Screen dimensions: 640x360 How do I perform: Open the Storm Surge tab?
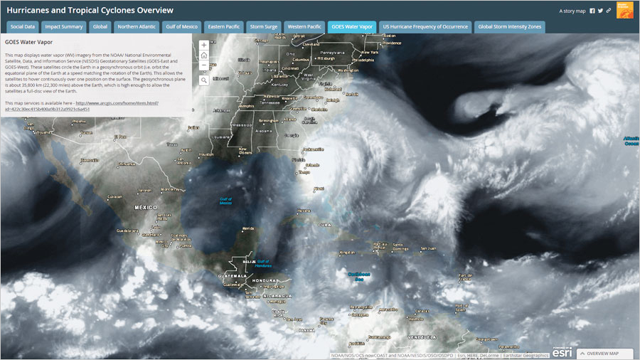click(x=264, y=27)
